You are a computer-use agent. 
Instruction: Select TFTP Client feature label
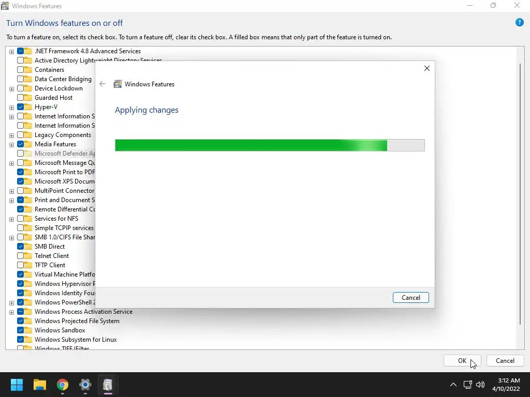pyautogui.click(x=50, y=265)
